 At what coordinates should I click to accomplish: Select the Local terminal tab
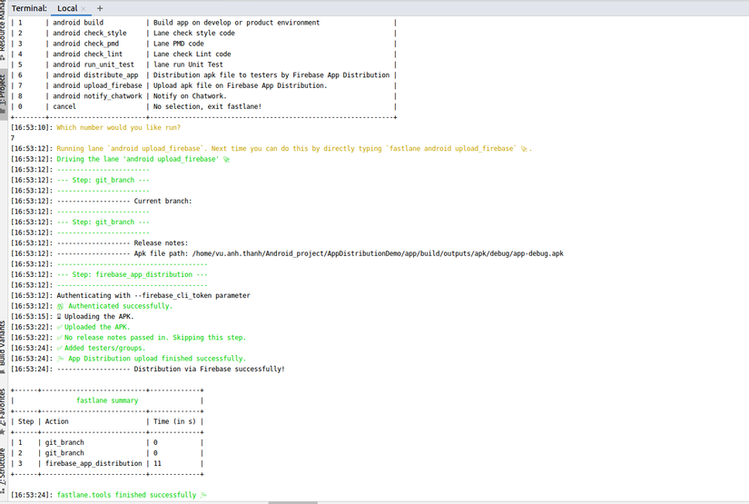coord(67,8)
